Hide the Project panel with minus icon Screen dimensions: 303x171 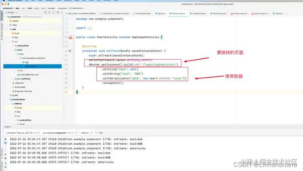point(62,13)
